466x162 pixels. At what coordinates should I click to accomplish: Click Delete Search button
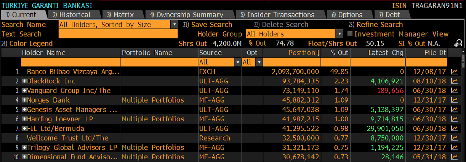[281, 25]
